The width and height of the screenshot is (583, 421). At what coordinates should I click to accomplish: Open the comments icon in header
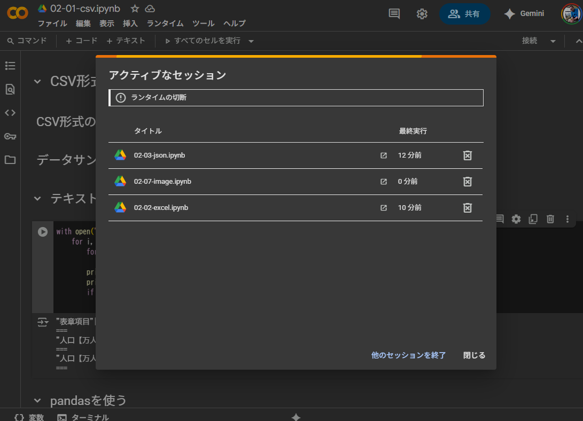pos(394,14)
